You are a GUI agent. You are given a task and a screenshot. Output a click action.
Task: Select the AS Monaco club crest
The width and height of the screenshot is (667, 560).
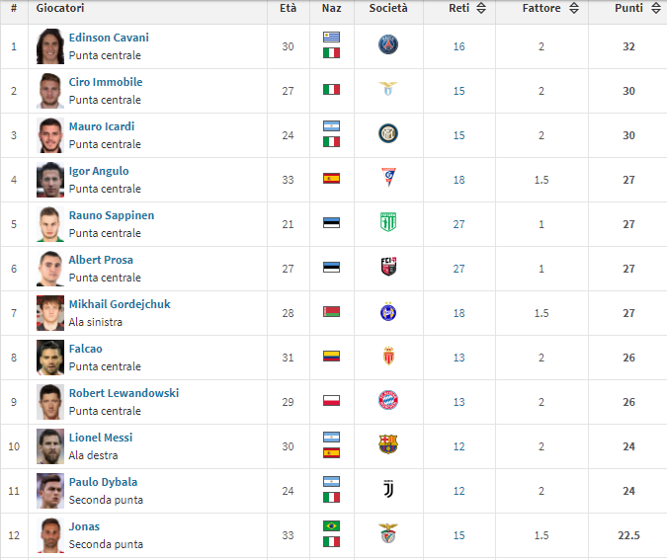coord(388,356)
